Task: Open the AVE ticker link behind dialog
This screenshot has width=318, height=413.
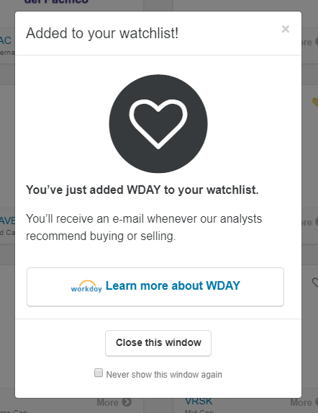Action: pyautogui.click(x=7, y=221)
